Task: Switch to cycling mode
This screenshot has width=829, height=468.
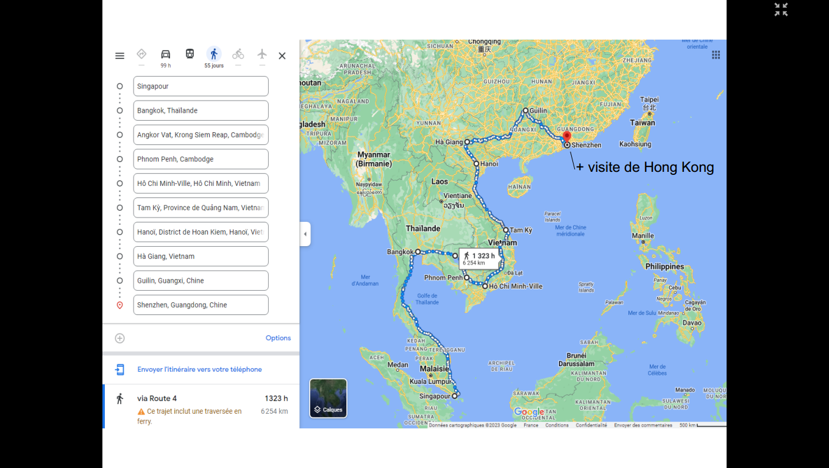Action: coord(238,54)
